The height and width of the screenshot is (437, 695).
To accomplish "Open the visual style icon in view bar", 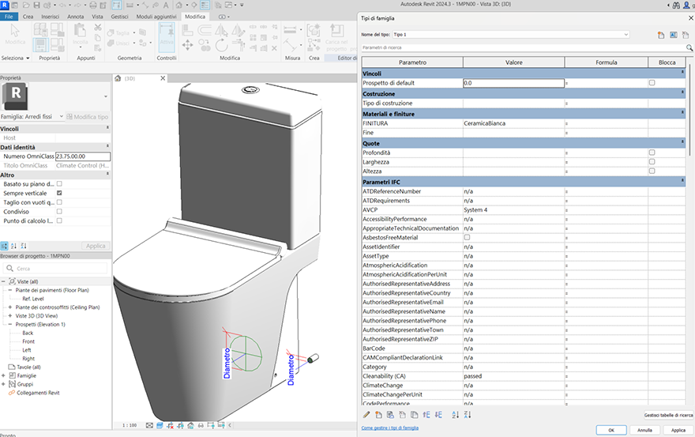I will tap(160, 425).
